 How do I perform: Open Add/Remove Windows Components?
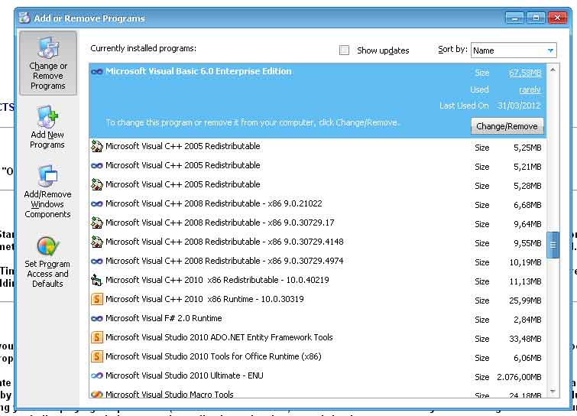click(x=47, y=191)
